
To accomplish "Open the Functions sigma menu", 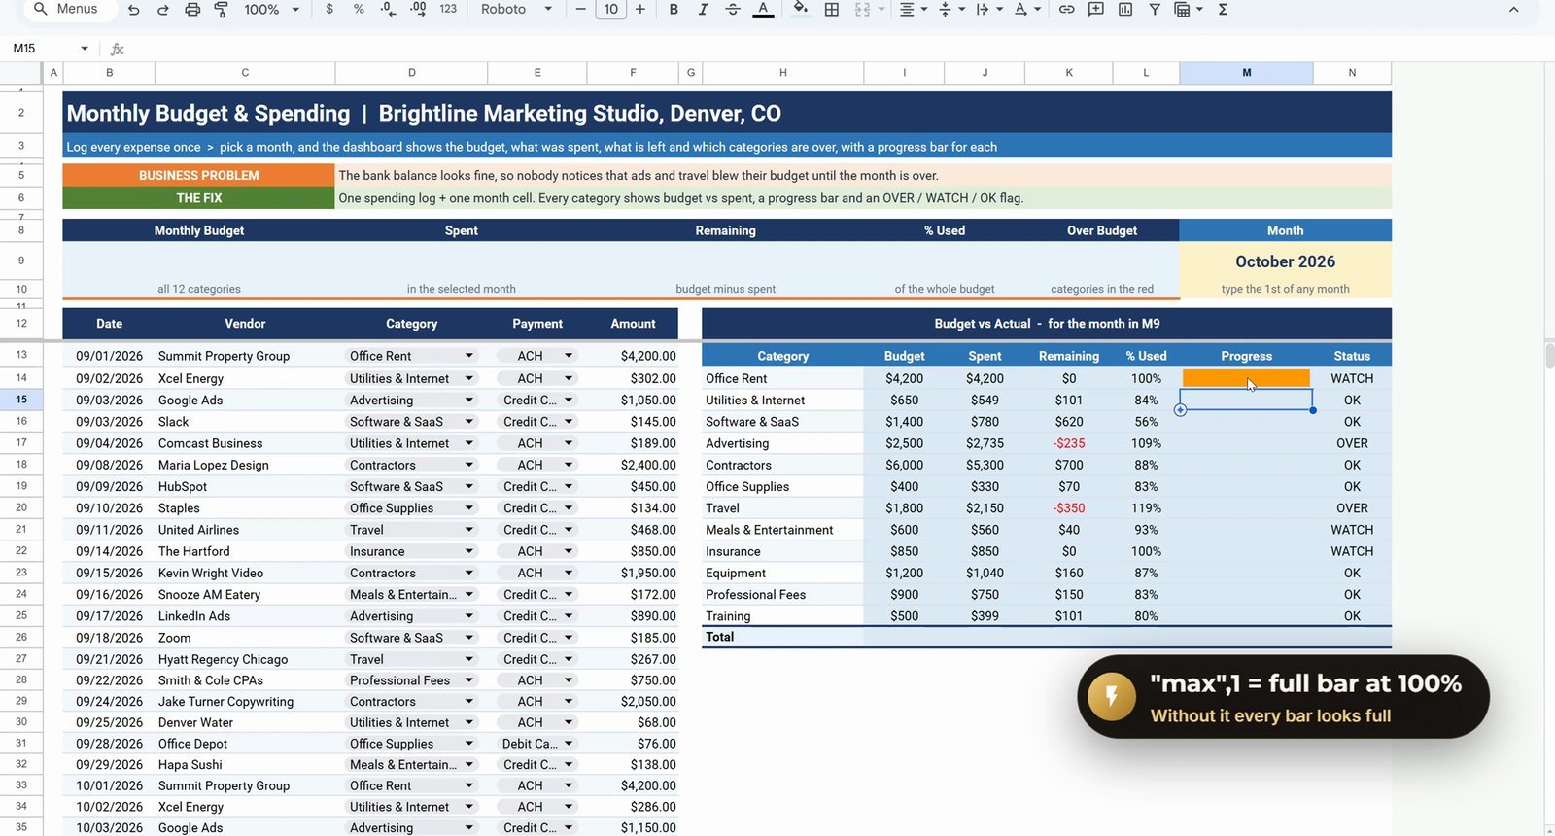I will (x=1223, y=9).
